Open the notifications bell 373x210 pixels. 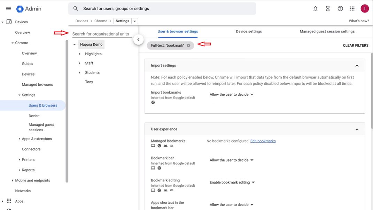point(315,9)
